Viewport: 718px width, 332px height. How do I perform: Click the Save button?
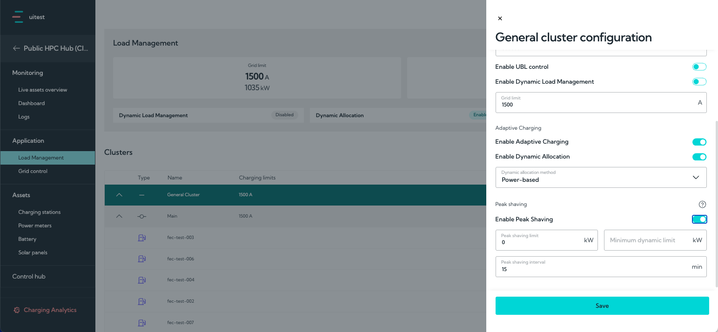pyautogui.click(x=602, y=305)
